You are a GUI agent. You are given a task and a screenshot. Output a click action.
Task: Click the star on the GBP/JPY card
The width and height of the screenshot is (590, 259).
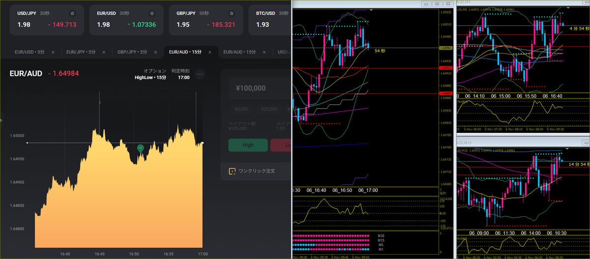click(x=231, y=13)
